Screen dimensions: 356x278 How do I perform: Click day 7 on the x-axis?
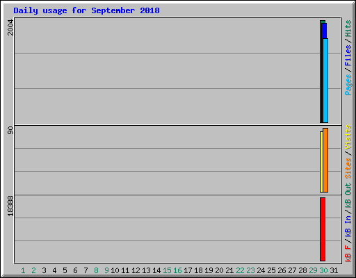86,270
